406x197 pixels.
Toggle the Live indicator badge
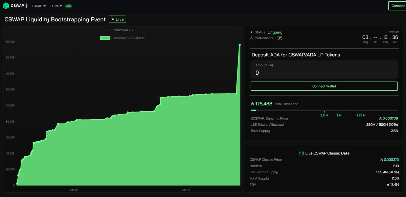(117, 19)
